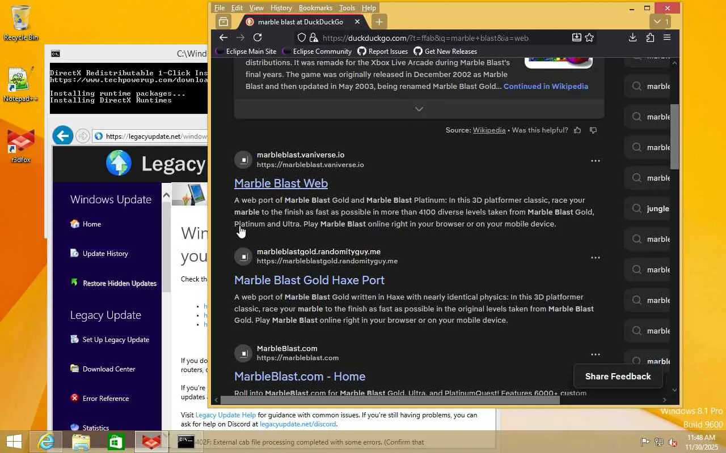Follow the Continued in Wikipedia link
This screenshot has width=726, height=453.
[546, 87]
